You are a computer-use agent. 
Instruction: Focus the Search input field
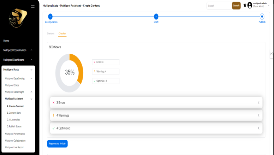point(219,6)
